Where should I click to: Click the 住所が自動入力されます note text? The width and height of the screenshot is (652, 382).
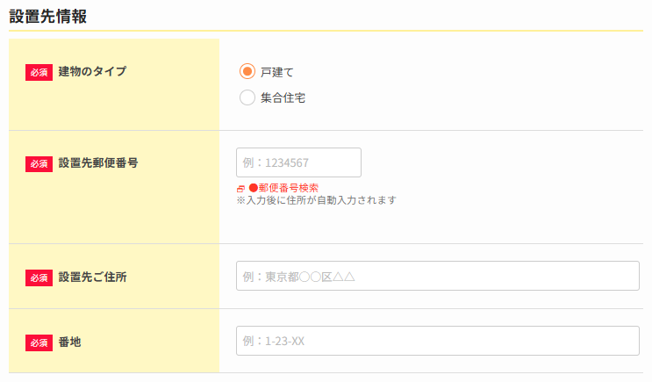tap(317, 200)
